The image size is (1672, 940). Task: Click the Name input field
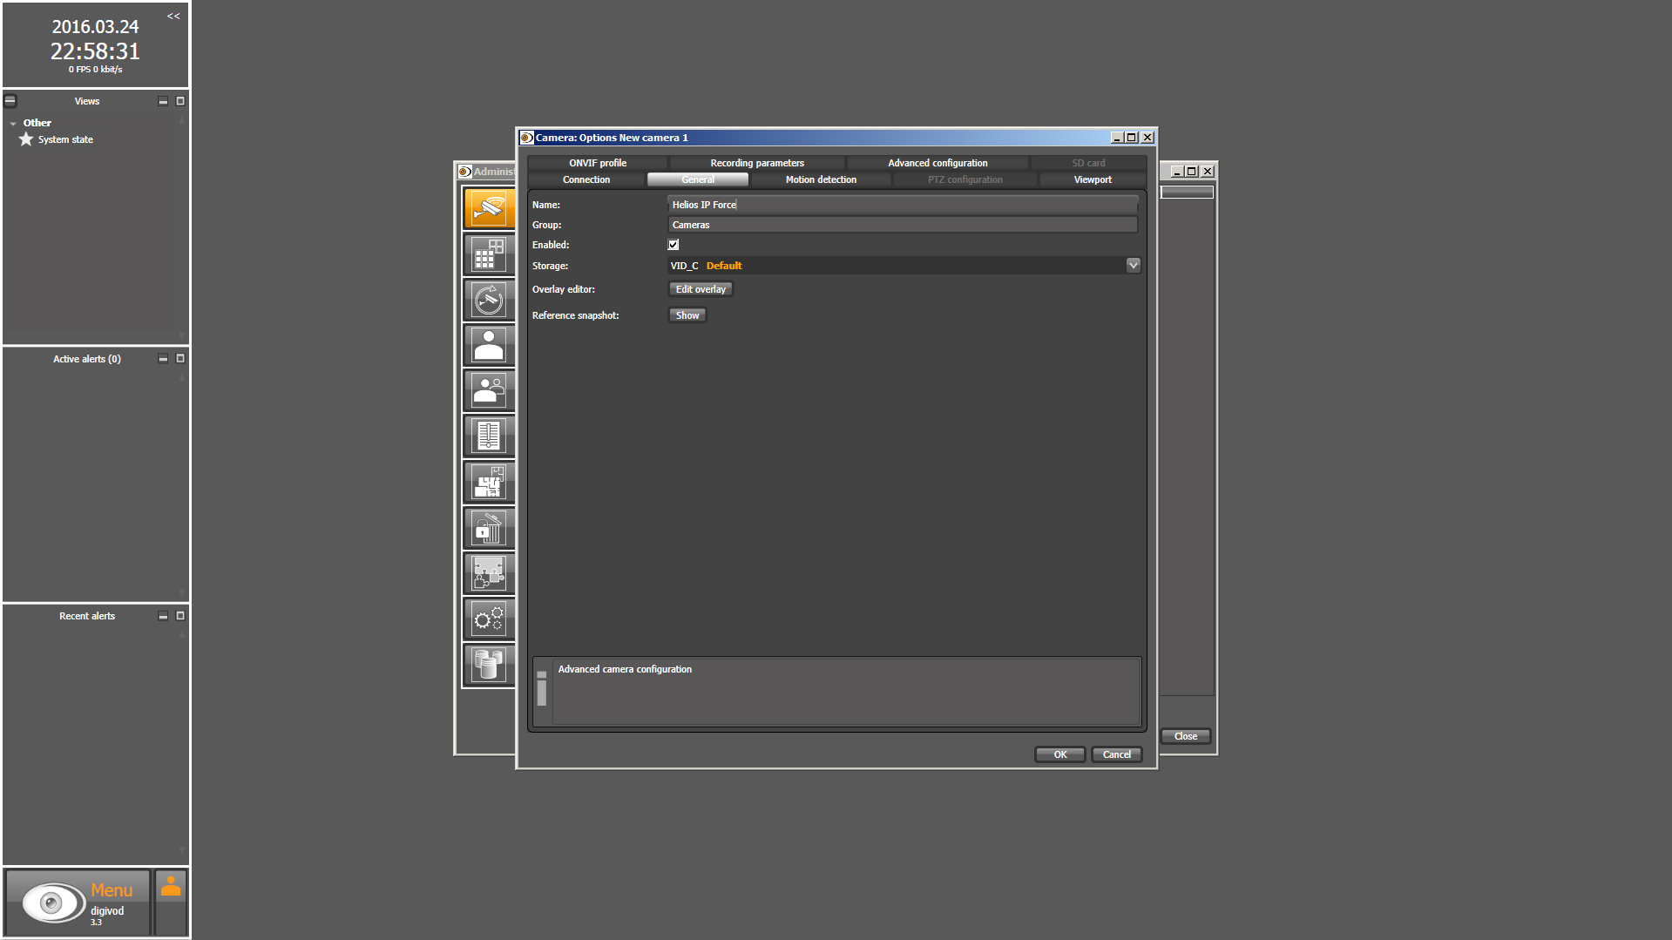point(902,205)
